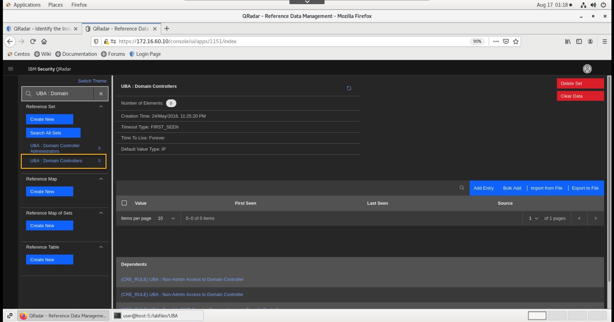Open the Firefox application menu

[x=604, y=41]
